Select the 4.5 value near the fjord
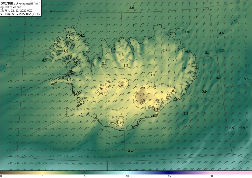Screen dimensions: 252x178 pos(90,61)
